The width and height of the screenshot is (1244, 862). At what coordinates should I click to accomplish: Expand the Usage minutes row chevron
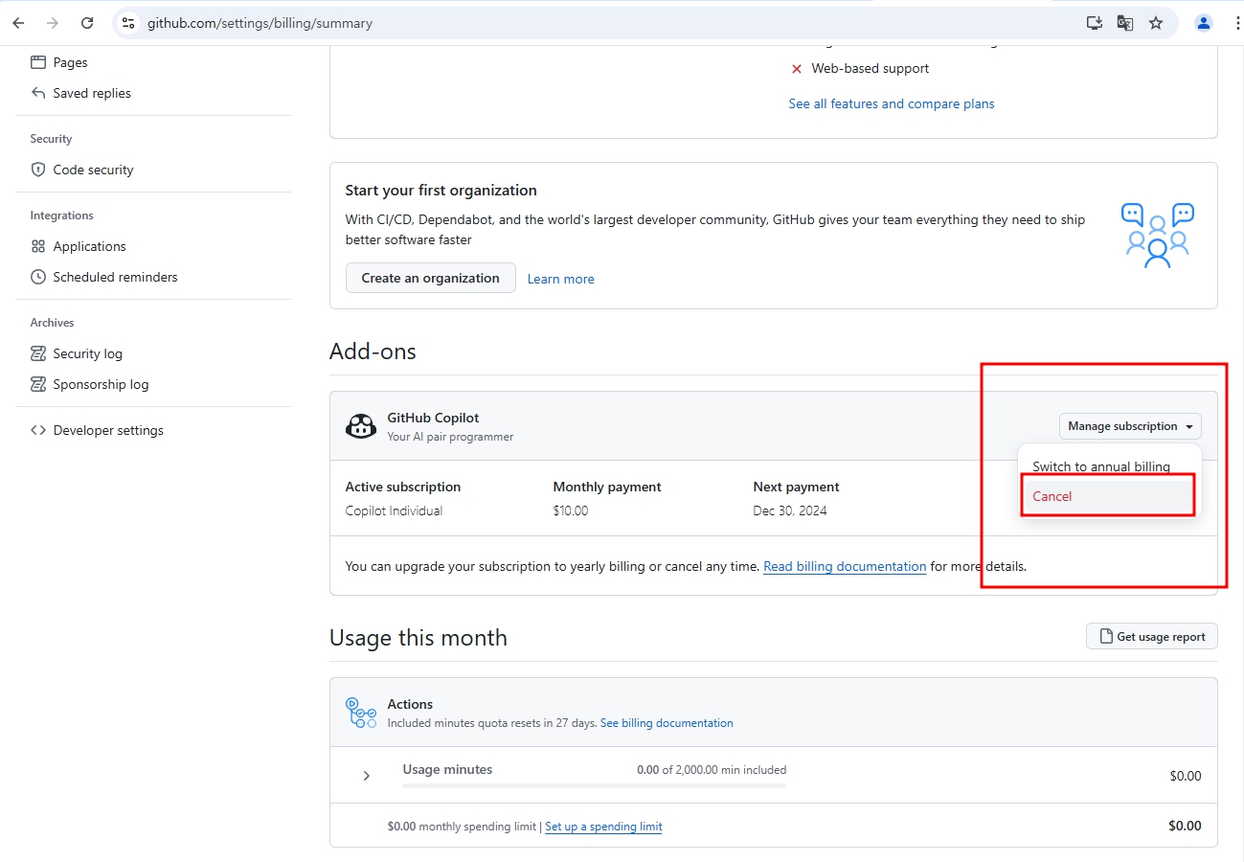click(x=366, y=776)
